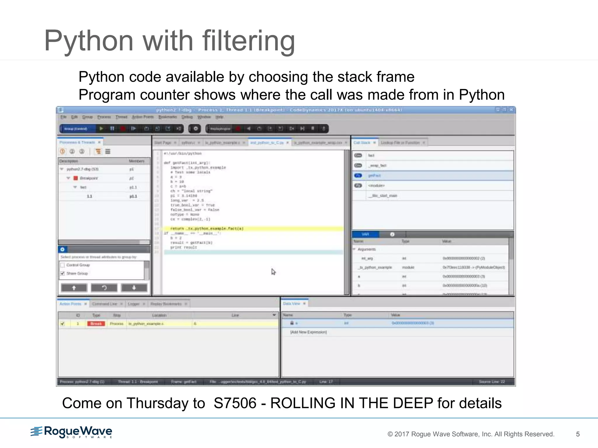Close the Processes & Threads tab
The width and height of the screenshot is (598, 448).
pos(99,142)
